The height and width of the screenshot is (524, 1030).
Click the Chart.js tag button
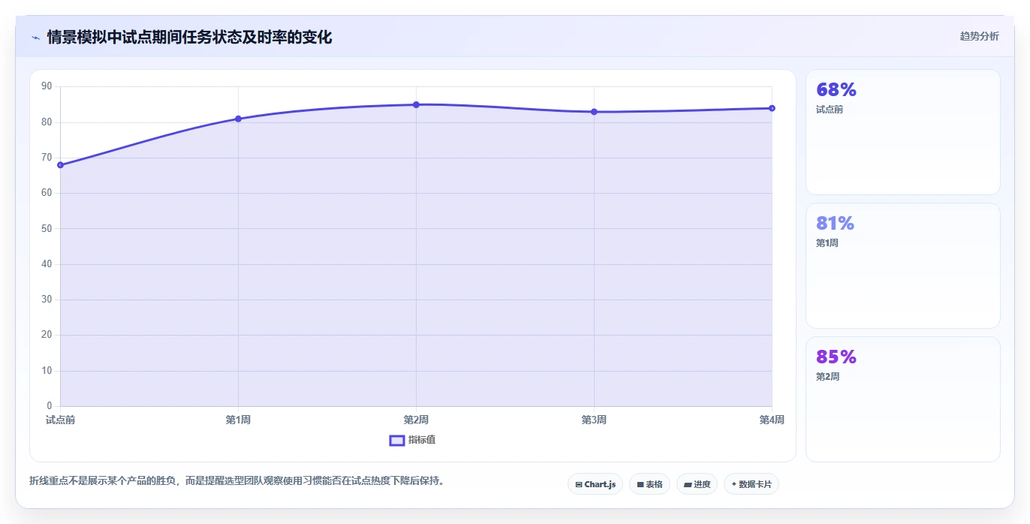click(595, 484)
